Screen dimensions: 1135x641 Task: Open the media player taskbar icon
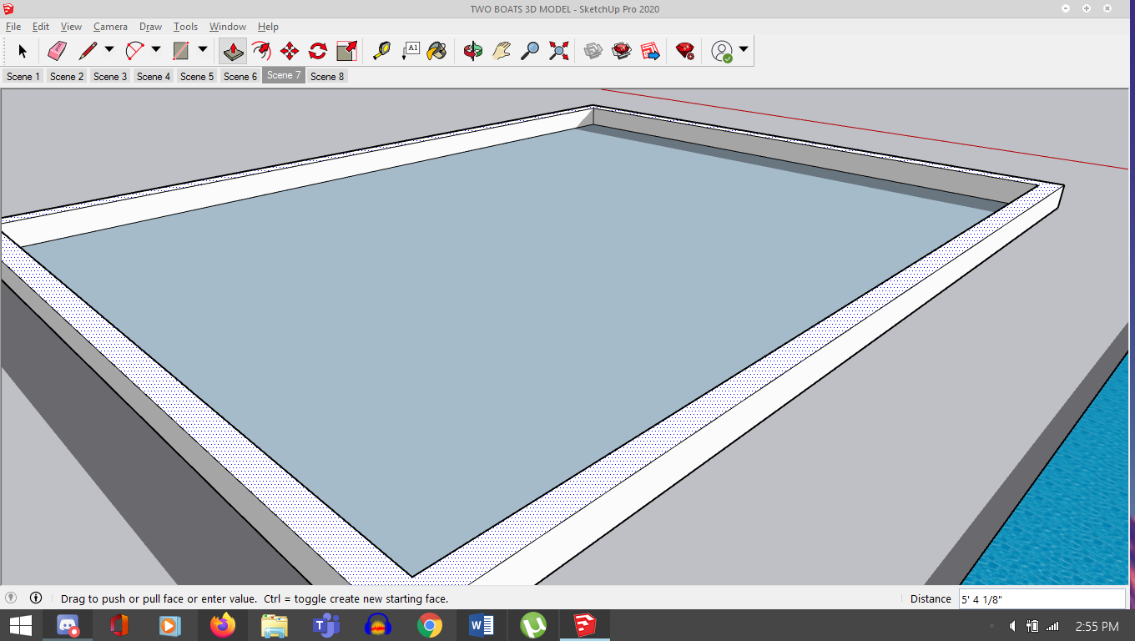(171, 625)
